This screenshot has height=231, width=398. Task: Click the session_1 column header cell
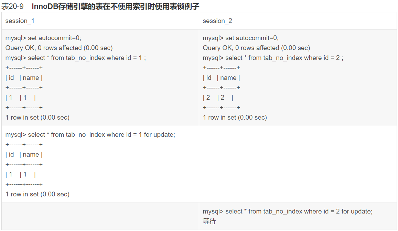coord(20,21)
